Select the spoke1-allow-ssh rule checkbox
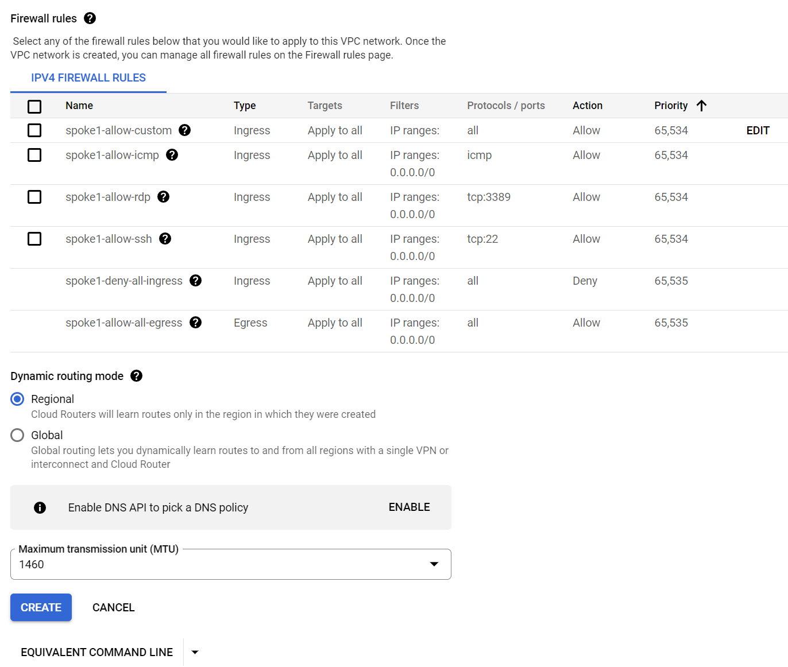 coord(34,239)
